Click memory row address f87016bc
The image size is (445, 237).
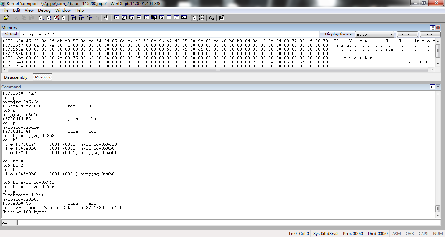pos(12,58)
